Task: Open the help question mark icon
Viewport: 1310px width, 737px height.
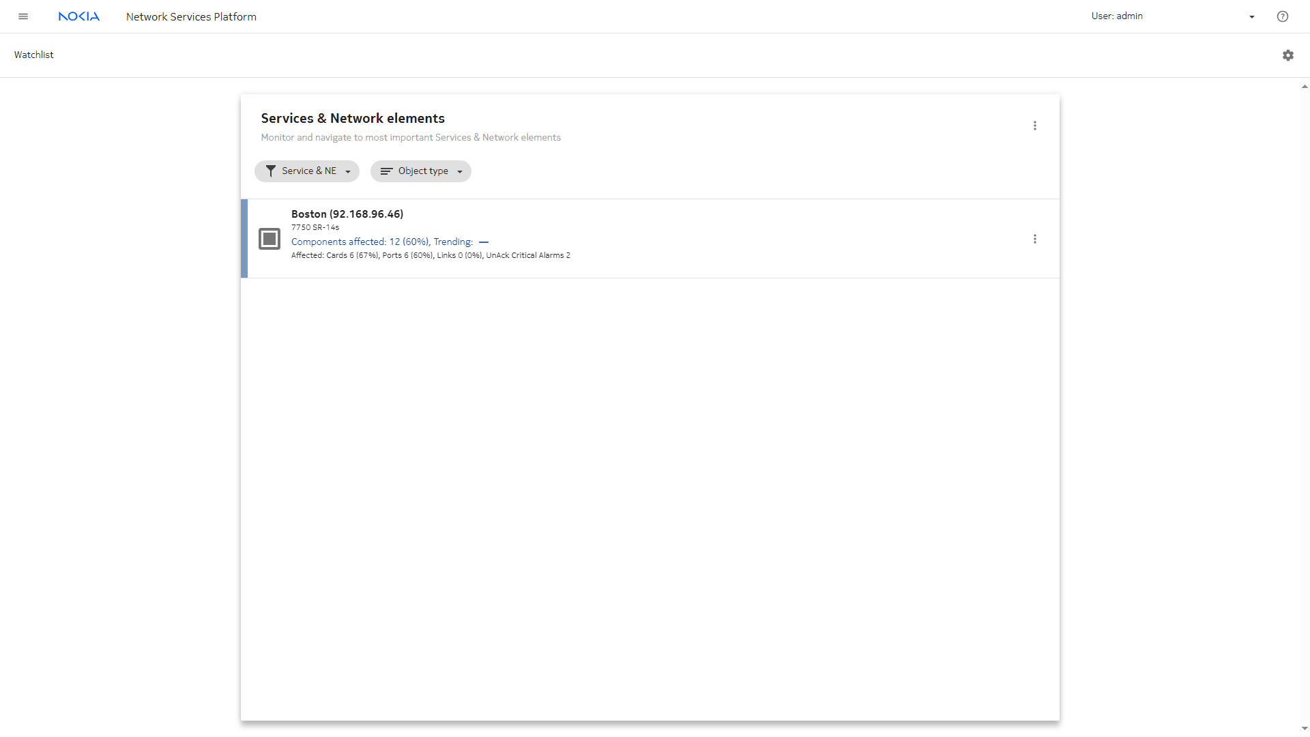Action: 1283,16
